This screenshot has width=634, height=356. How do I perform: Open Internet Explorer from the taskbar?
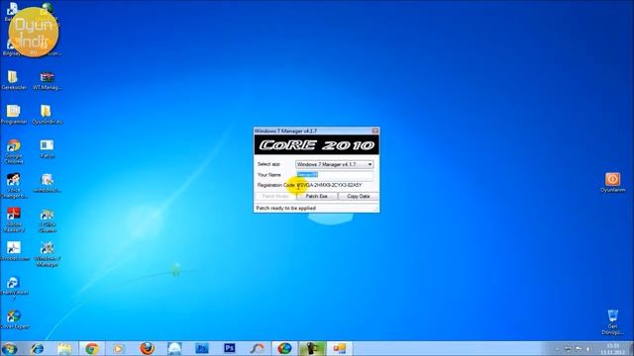coord(38,349)
